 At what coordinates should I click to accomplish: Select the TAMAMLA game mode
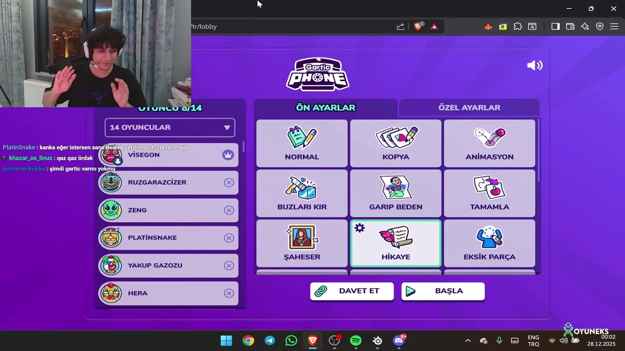(489, 193)
